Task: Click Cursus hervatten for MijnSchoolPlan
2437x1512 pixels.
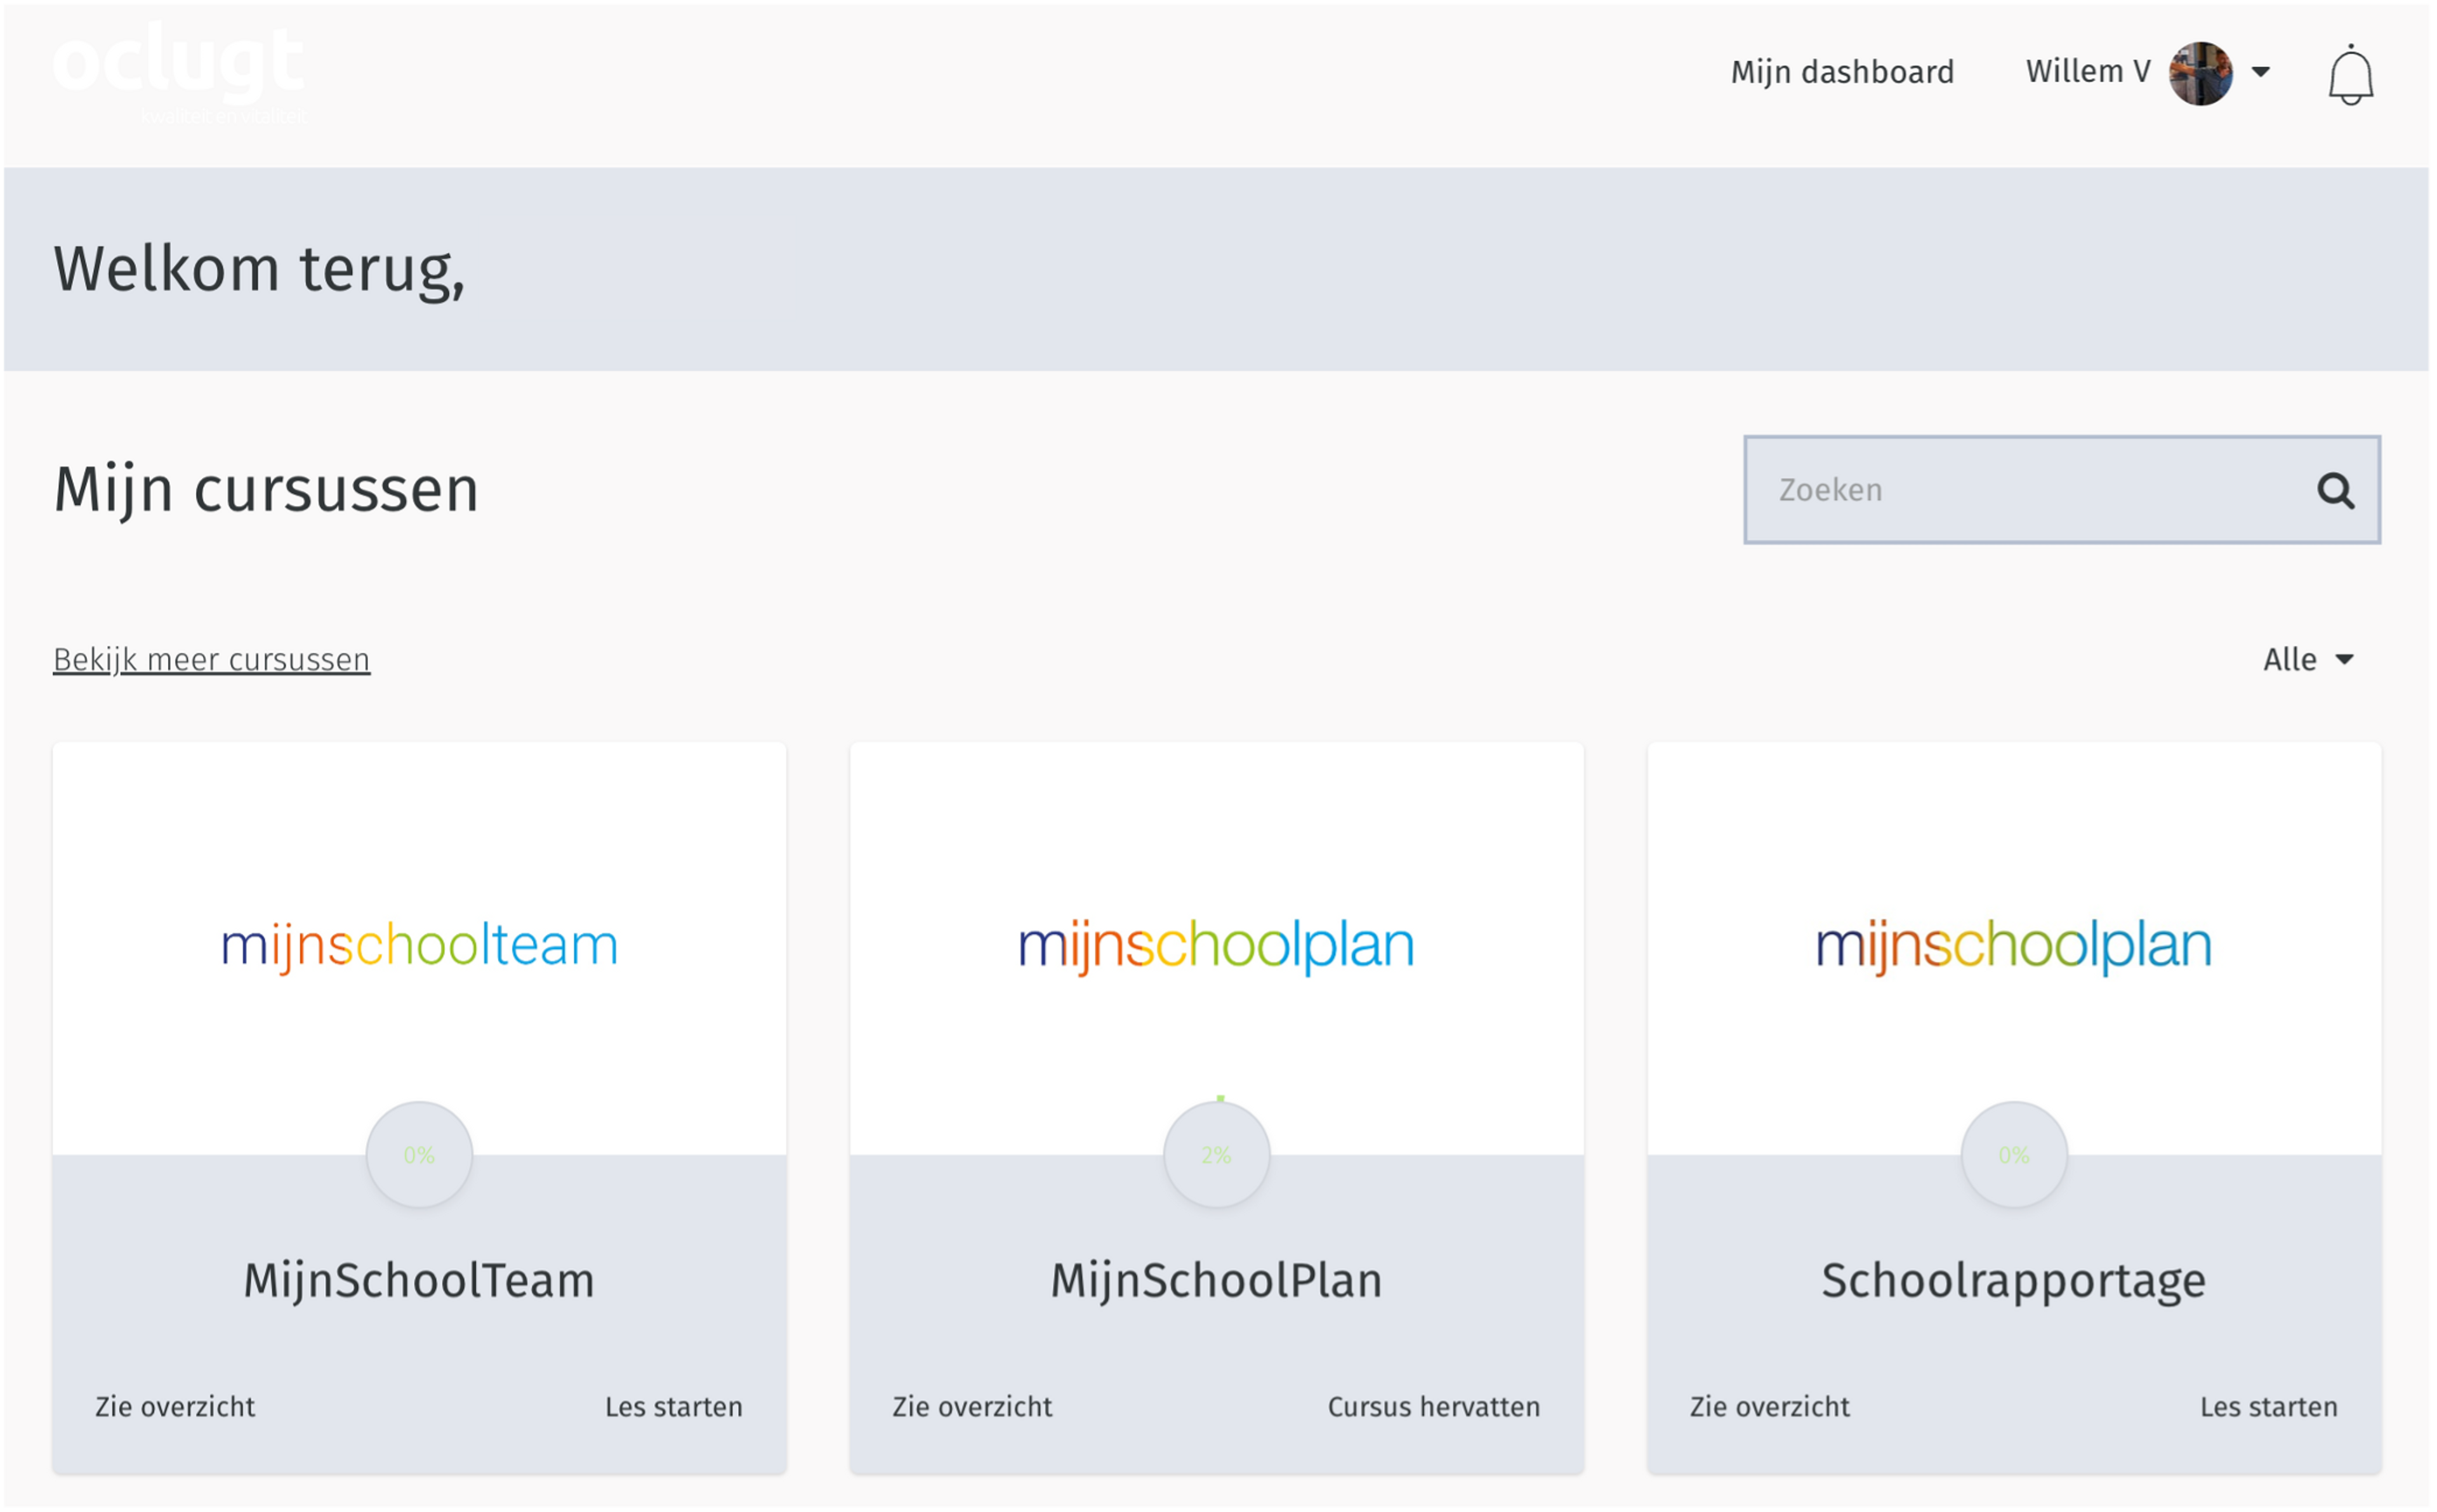Action: tap(1433, 1407)
